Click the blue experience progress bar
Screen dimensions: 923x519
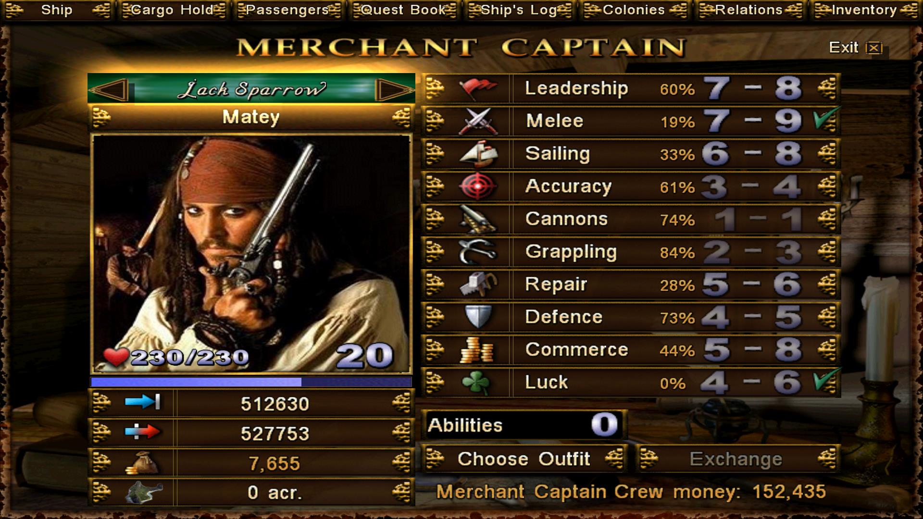[251, 382]
